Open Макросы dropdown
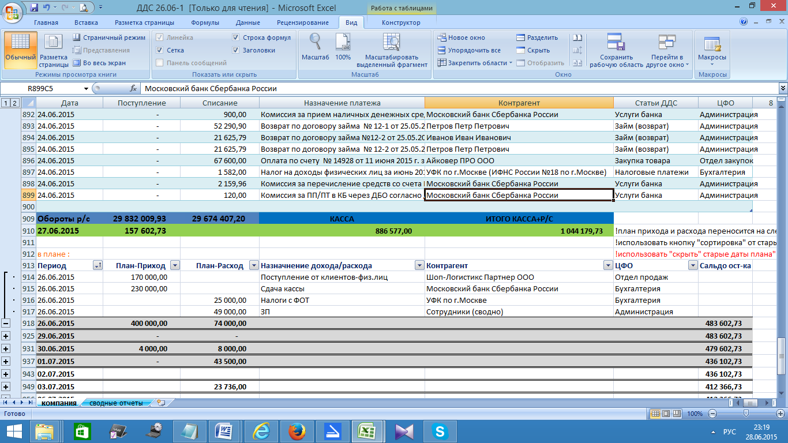The width and height of the screenshot is (788, 443). pos(712,51)
